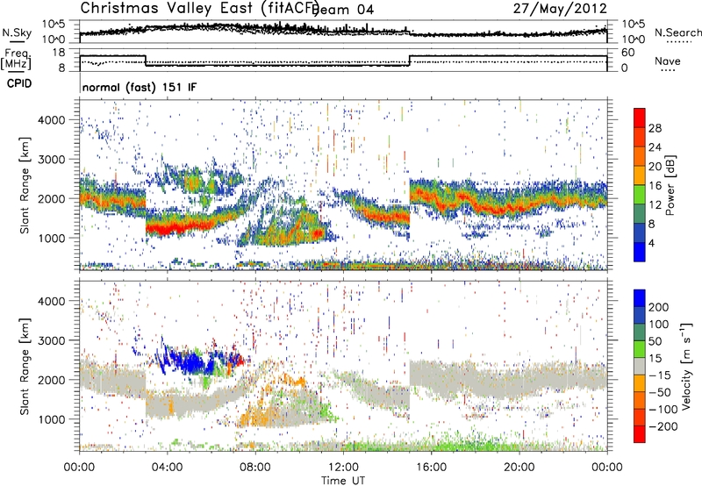Click the '28' tick on the Power colorbar
Viewport: 702px width, 486px height.
[655, 128]
